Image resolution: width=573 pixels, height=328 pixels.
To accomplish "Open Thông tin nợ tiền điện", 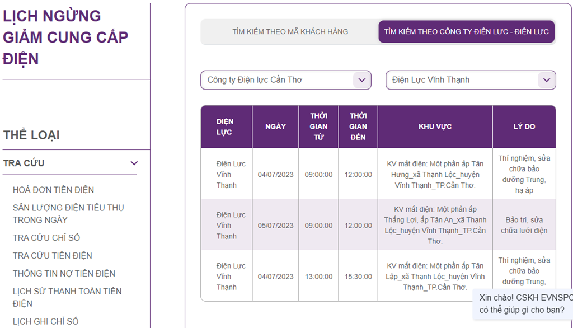I will [x=64, y=274].
